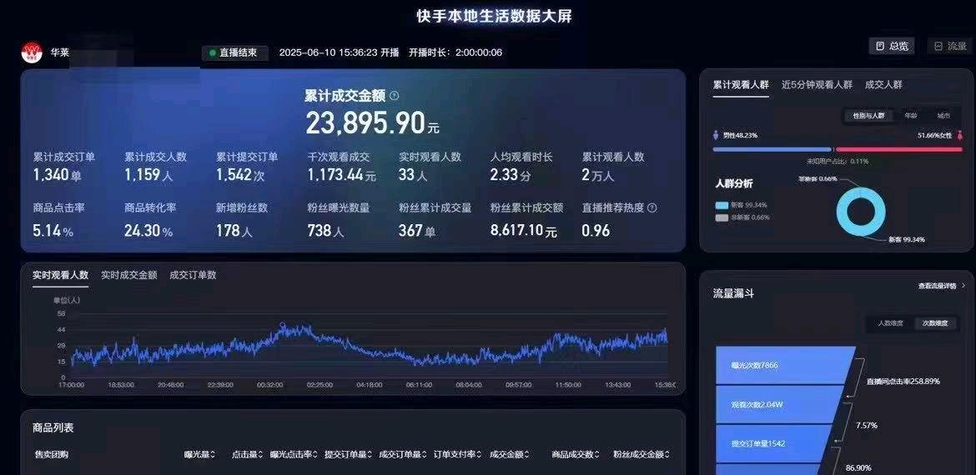Switch funnel to 人数维度
The height and width of the screenshot is (475, 976).
(890, 323)
